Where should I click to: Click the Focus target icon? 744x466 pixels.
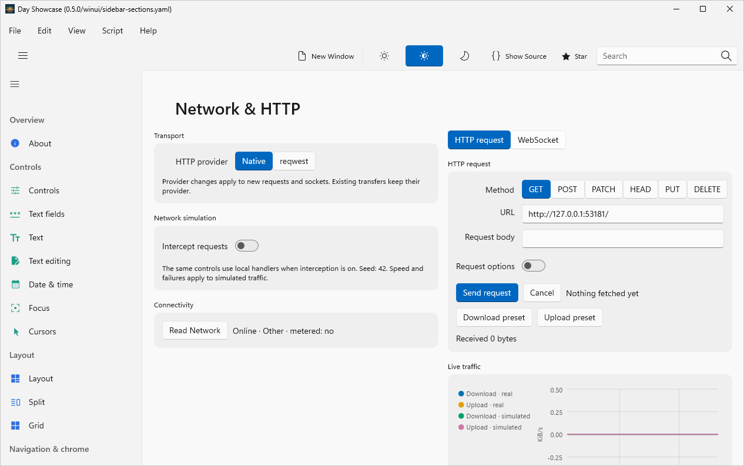tap(16, 308)
